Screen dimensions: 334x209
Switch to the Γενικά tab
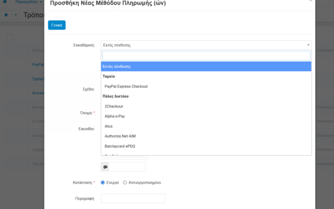pos(56,25)
